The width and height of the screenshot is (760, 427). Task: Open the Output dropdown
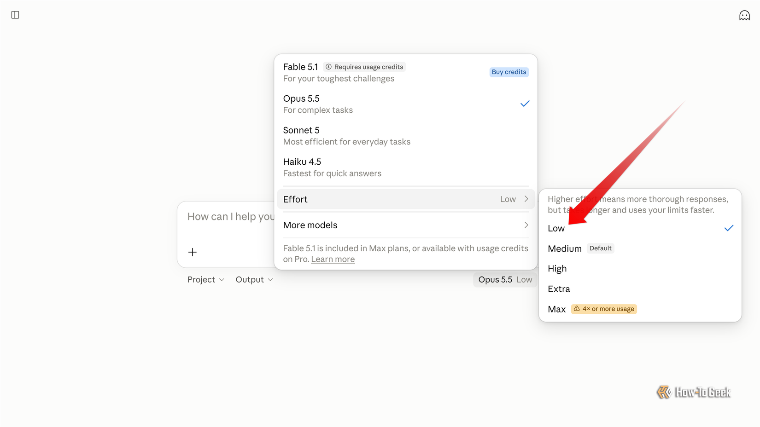coord(254,280)
